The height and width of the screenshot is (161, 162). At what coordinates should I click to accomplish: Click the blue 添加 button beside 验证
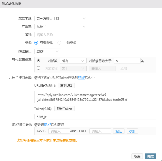point(132,131)
